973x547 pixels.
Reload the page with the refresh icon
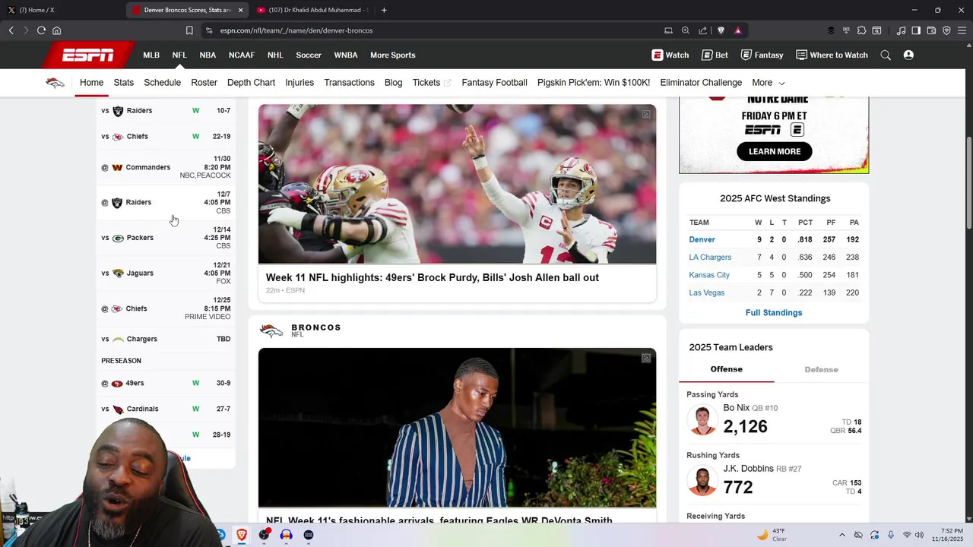[41, 30]
